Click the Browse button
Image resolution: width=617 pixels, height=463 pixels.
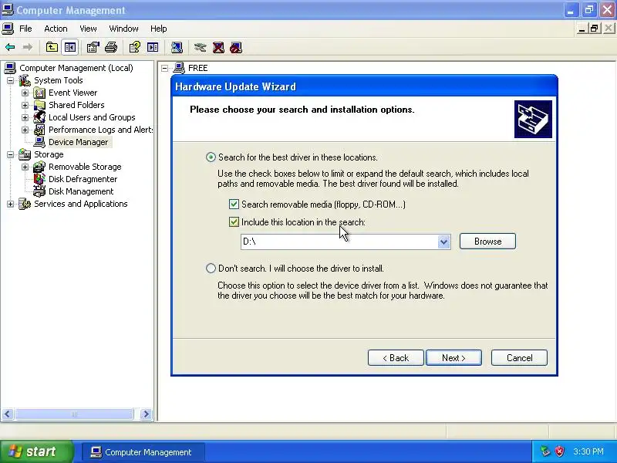point(487,242)
